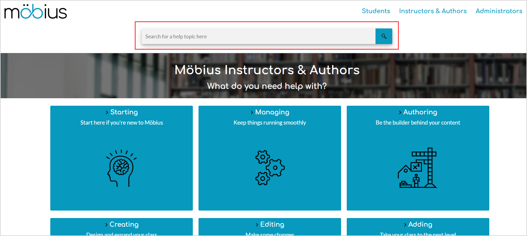Open the Students help area
The height and width of the screenshot is (236, 527).
tap(376, 11)
